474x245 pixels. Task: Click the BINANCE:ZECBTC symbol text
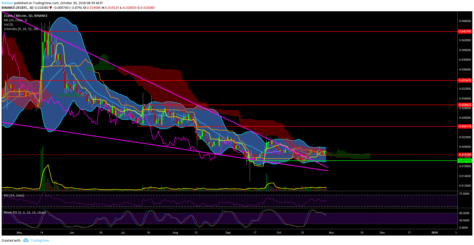pyautogui.click(x=15, y=8)
